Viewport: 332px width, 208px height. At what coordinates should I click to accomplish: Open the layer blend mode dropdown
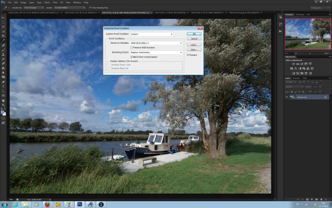coord(294,87)
